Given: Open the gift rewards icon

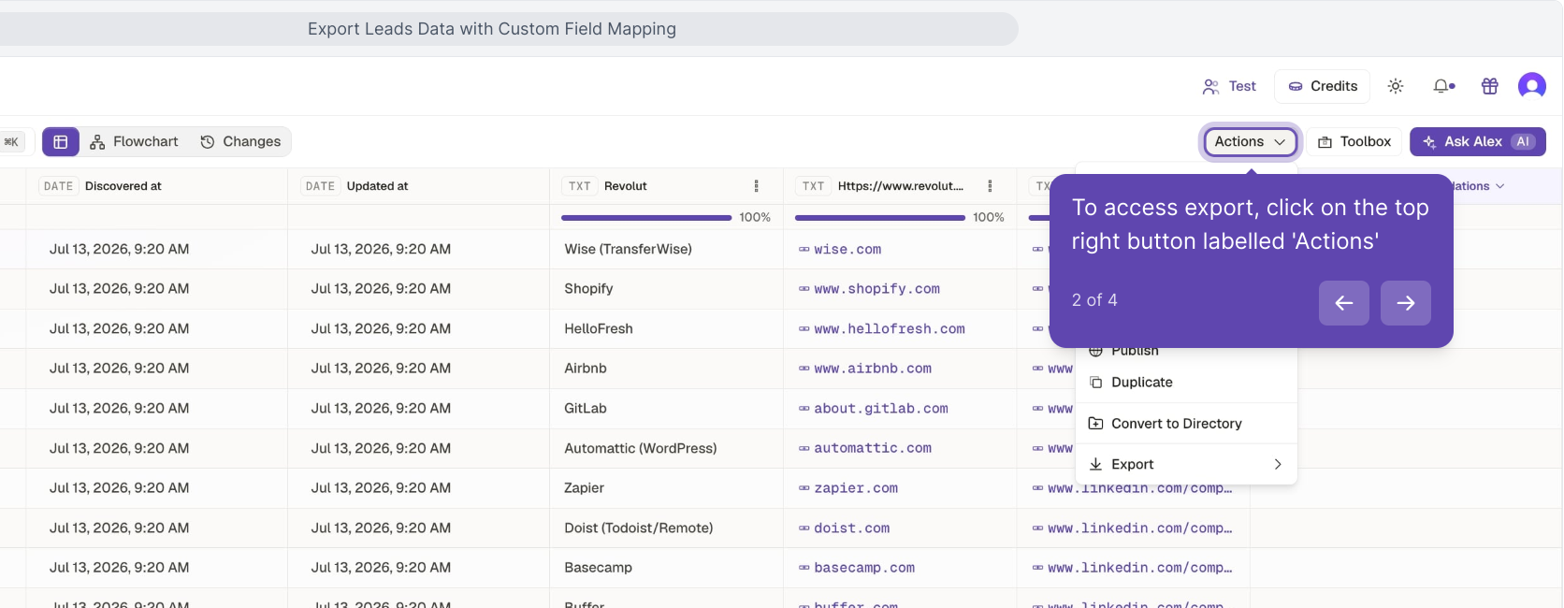Looking at the screenshot, I should pos(1490,86).
